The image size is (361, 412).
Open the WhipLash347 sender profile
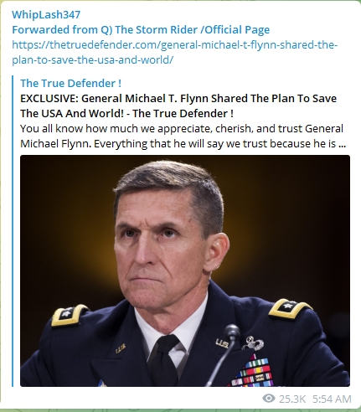46,14
